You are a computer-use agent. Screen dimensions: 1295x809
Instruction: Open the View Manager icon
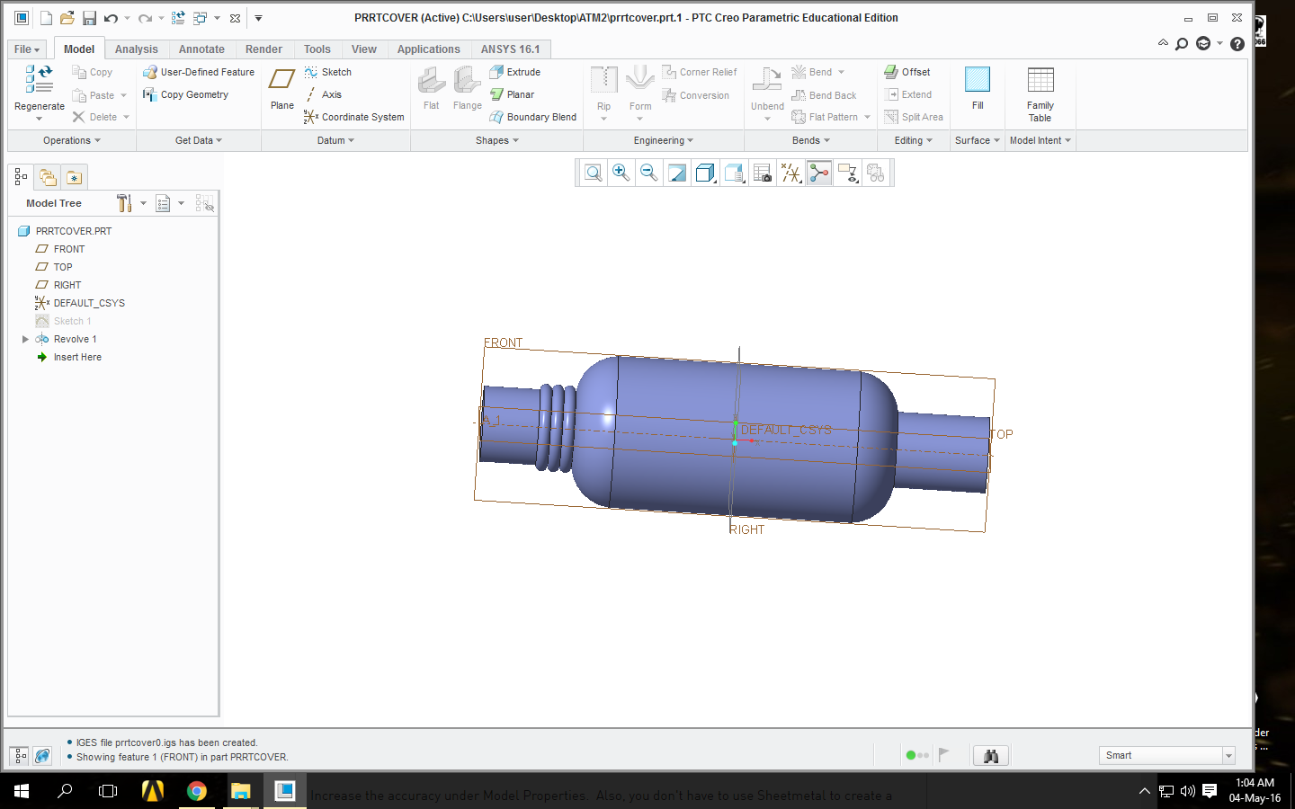pos(763,173)
